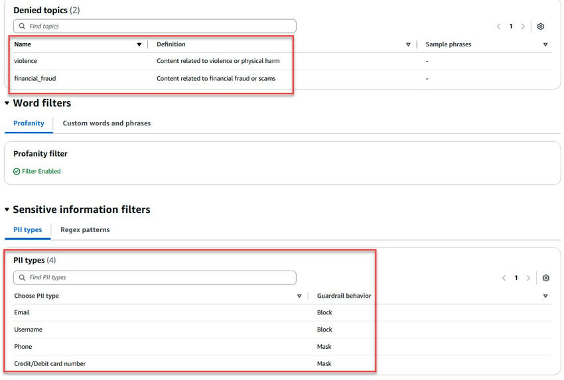Select the financial_fraud topic row
The width and height of the screenshot is (564, 380).
coord(36,78)
